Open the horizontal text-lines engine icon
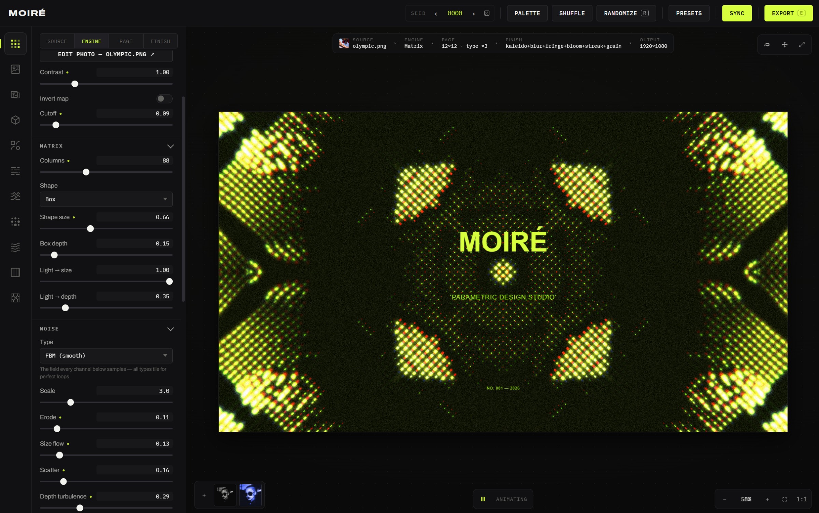This screenshot has height=513, width=819. click(15, 171)
